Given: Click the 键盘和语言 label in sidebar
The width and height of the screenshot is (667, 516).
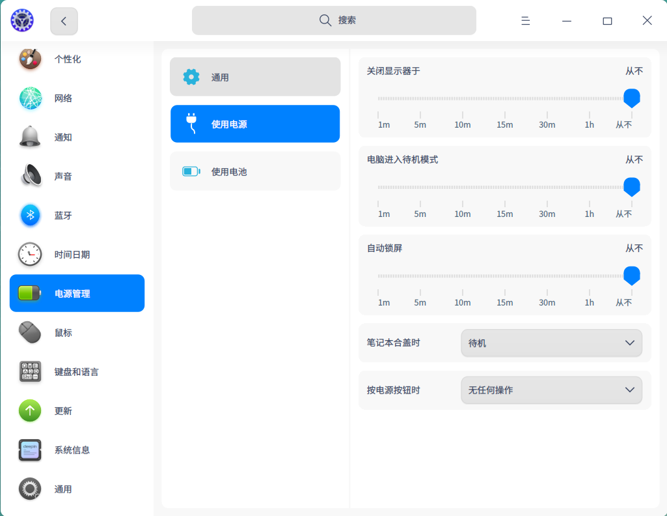Looking at the screenshot, I should pos(76,371).
